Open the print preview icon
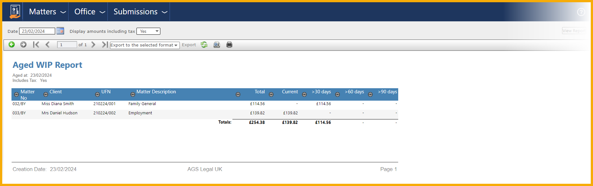 (217, 45)
